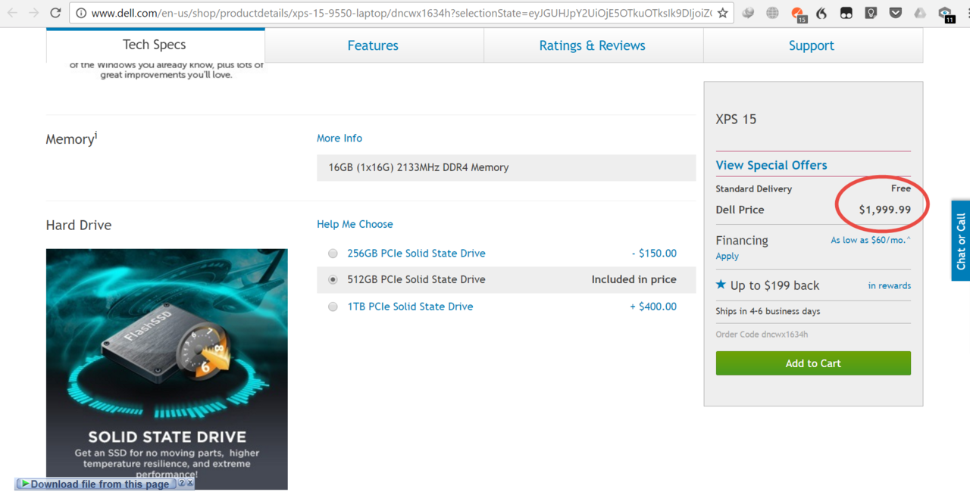Click the 'Financing' label in summary panel
970x495 pixels.
(742, 240)
